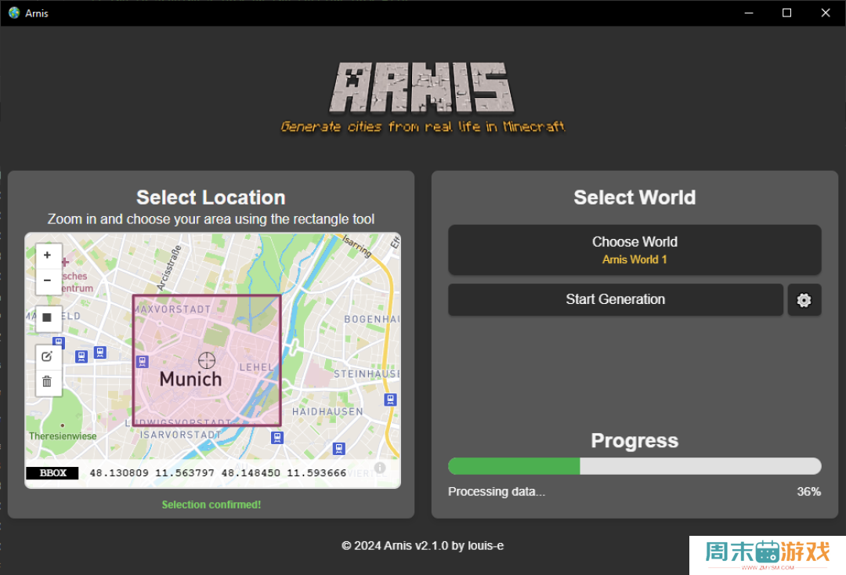The image size is (846, 575).
Task: Click the train station icon inside selection rectangle
Action: pyautogui.click(x=142, y=361)
